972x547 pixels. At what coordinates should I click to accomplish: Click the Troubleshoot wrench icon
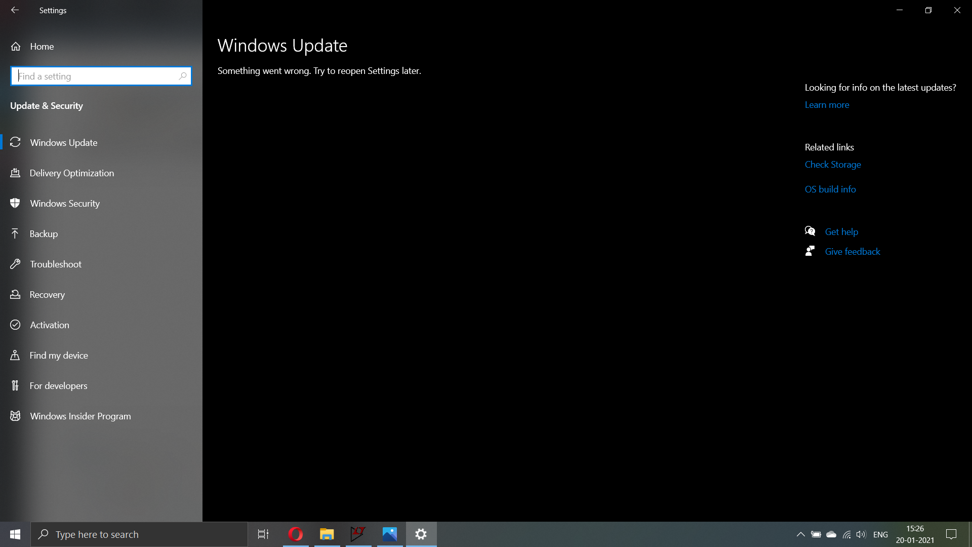15,264
